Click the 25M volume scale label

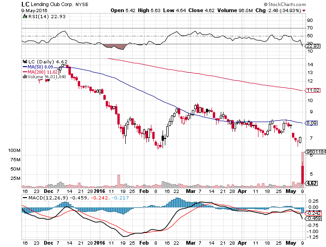click(15, 178)
